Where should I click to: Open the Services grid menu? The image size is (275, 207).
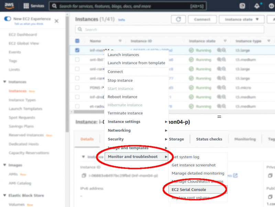point(34,6)
